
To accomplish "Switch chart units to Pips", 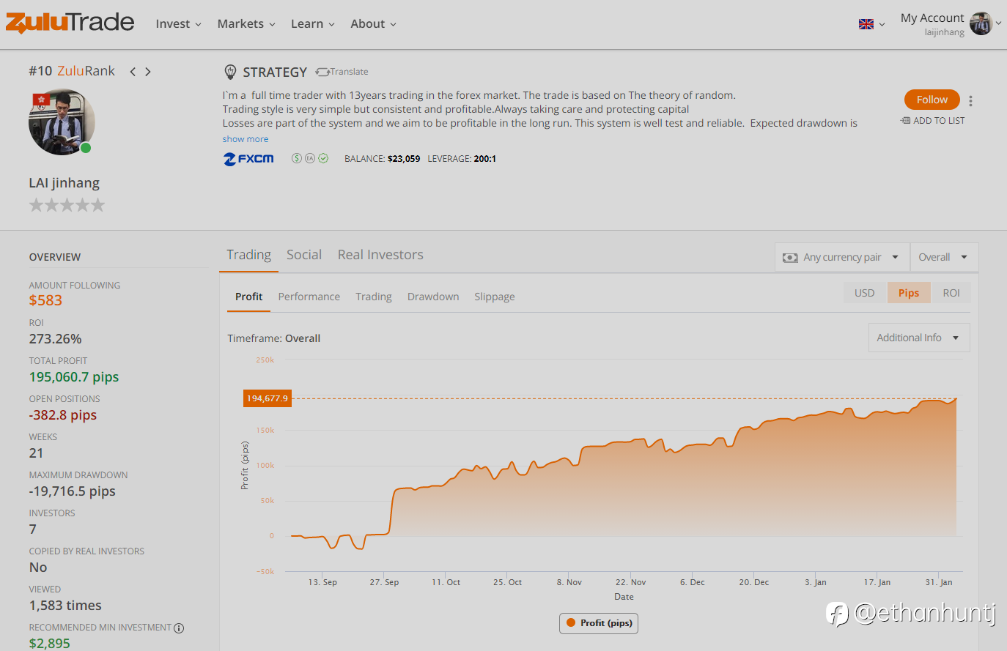I will pos(909,293).
